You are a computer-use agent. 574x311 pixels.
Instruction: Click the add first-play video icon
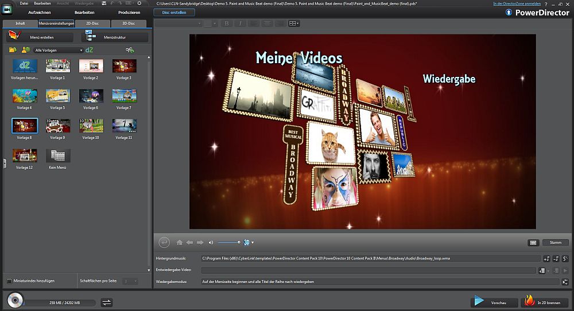pos(542,270)
